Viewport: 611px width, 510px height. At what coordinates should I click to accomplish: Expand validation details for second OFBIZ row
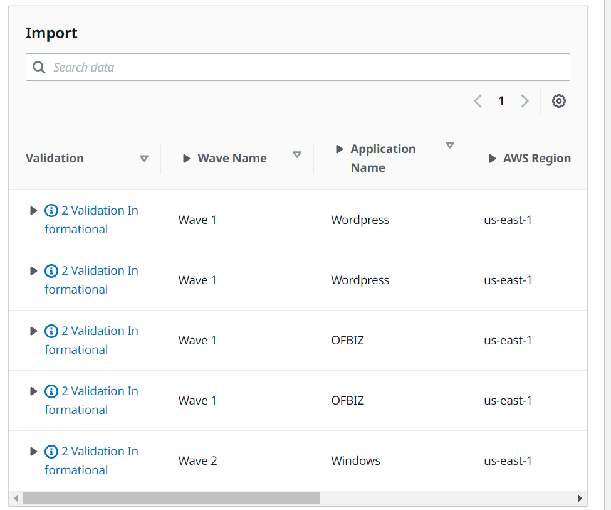[33, 391]
